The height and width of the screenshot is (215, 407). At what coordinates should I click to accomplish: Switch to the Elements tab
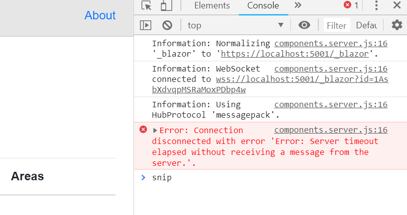click(x=212, y=5)
